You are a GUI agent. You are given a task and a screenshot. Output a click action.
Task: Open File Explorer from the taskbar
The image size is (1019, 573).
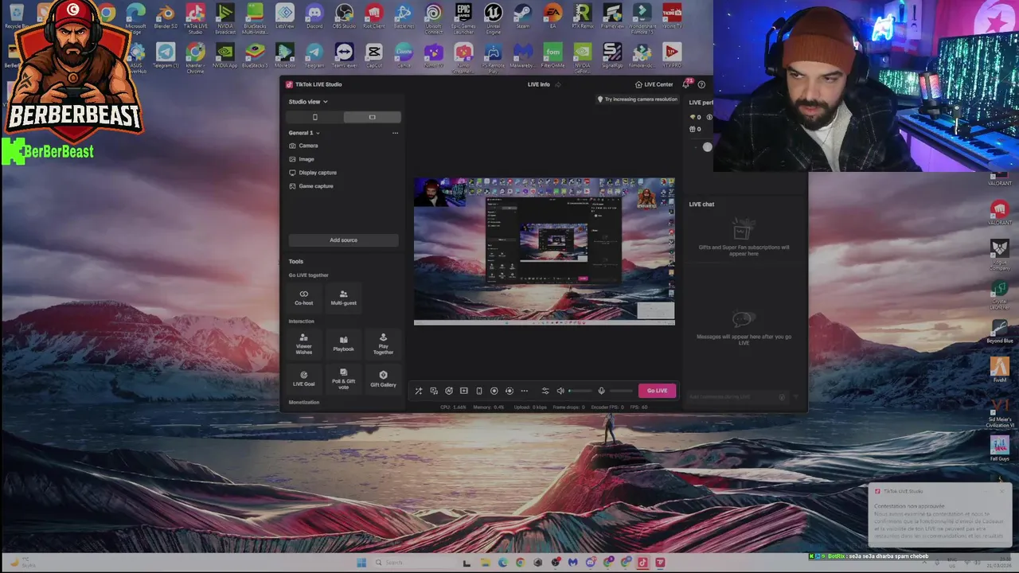(x=485, y=563)
